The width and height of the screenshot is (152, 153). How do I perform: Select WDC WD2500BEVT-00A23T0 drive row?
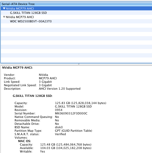click(76, 21)
